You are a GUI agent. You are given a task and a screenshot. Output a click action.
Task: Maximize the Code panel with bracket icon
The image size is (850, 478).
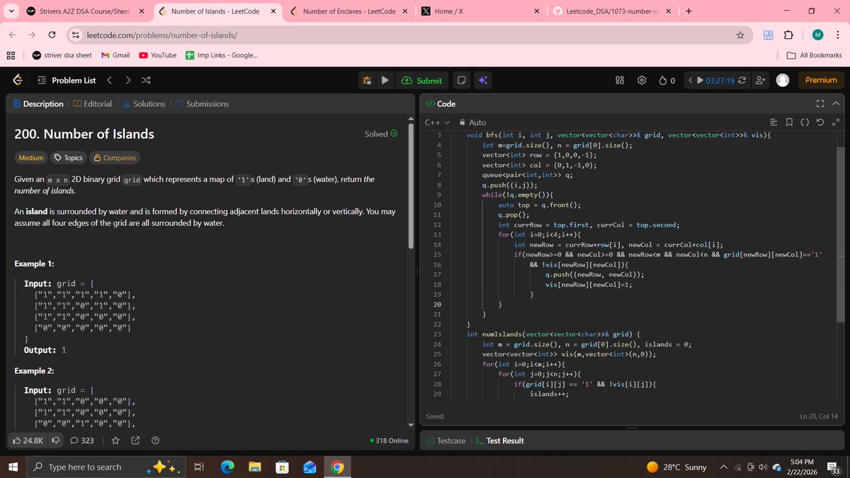click(820, 104)
